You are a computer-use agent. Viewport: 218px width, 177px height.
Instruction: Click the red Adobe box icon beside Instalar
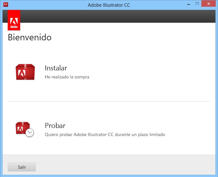25,72
